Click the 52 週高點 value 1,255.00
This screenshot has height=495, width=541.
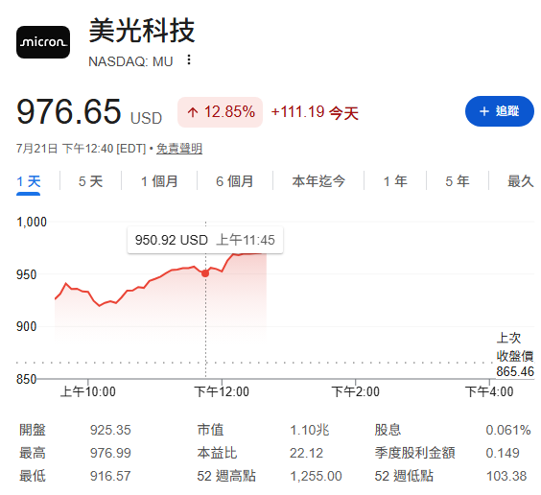316,477
